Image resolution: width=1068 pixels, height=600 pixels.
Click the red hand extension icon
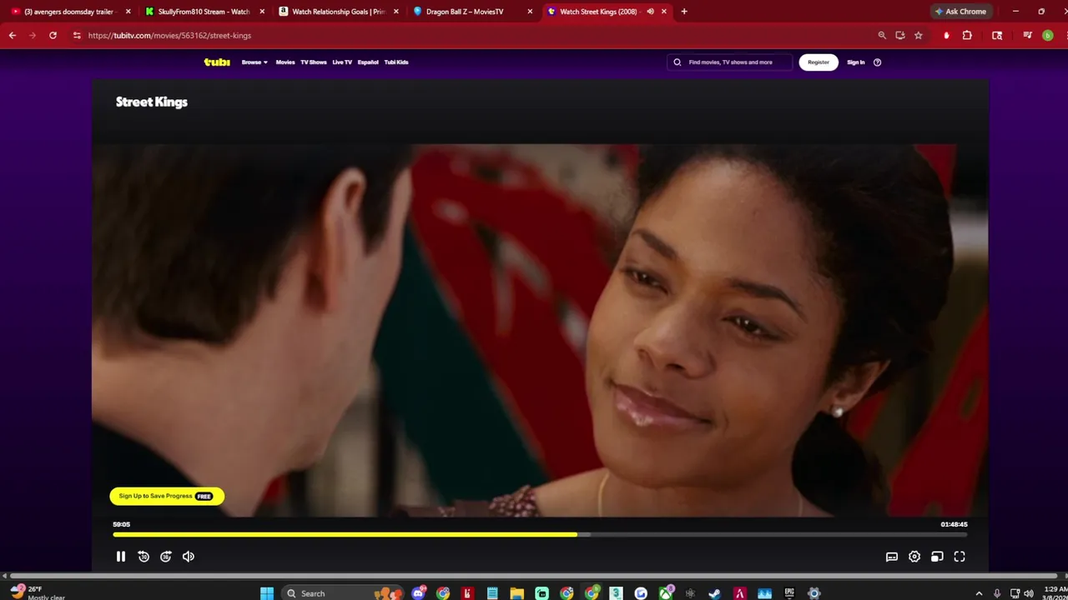pos(946,35)
